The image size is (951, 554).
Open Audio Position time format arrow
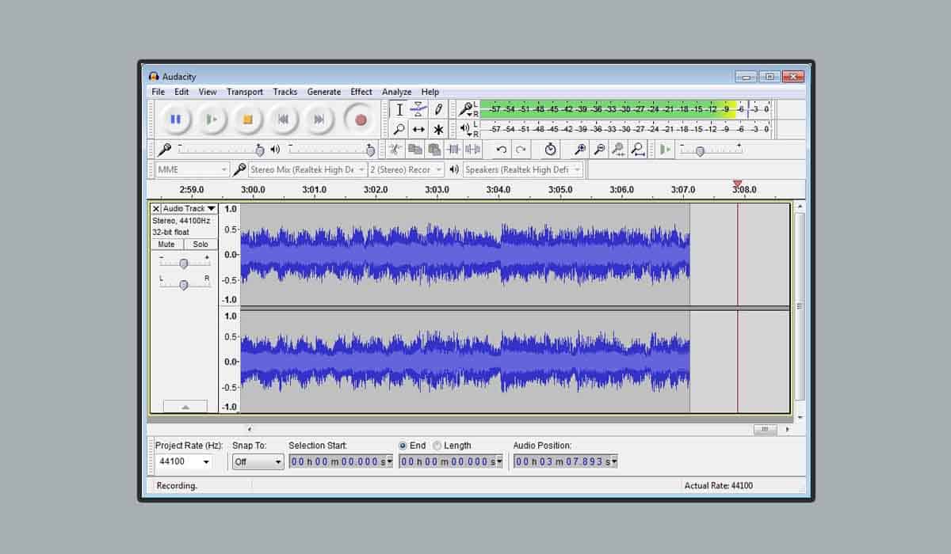pos(613,461)
